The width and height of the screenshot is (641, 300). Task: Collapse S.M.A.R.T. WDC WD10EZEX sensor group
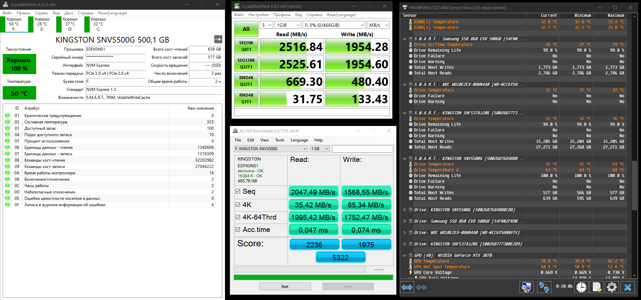[x=405, y=84]
